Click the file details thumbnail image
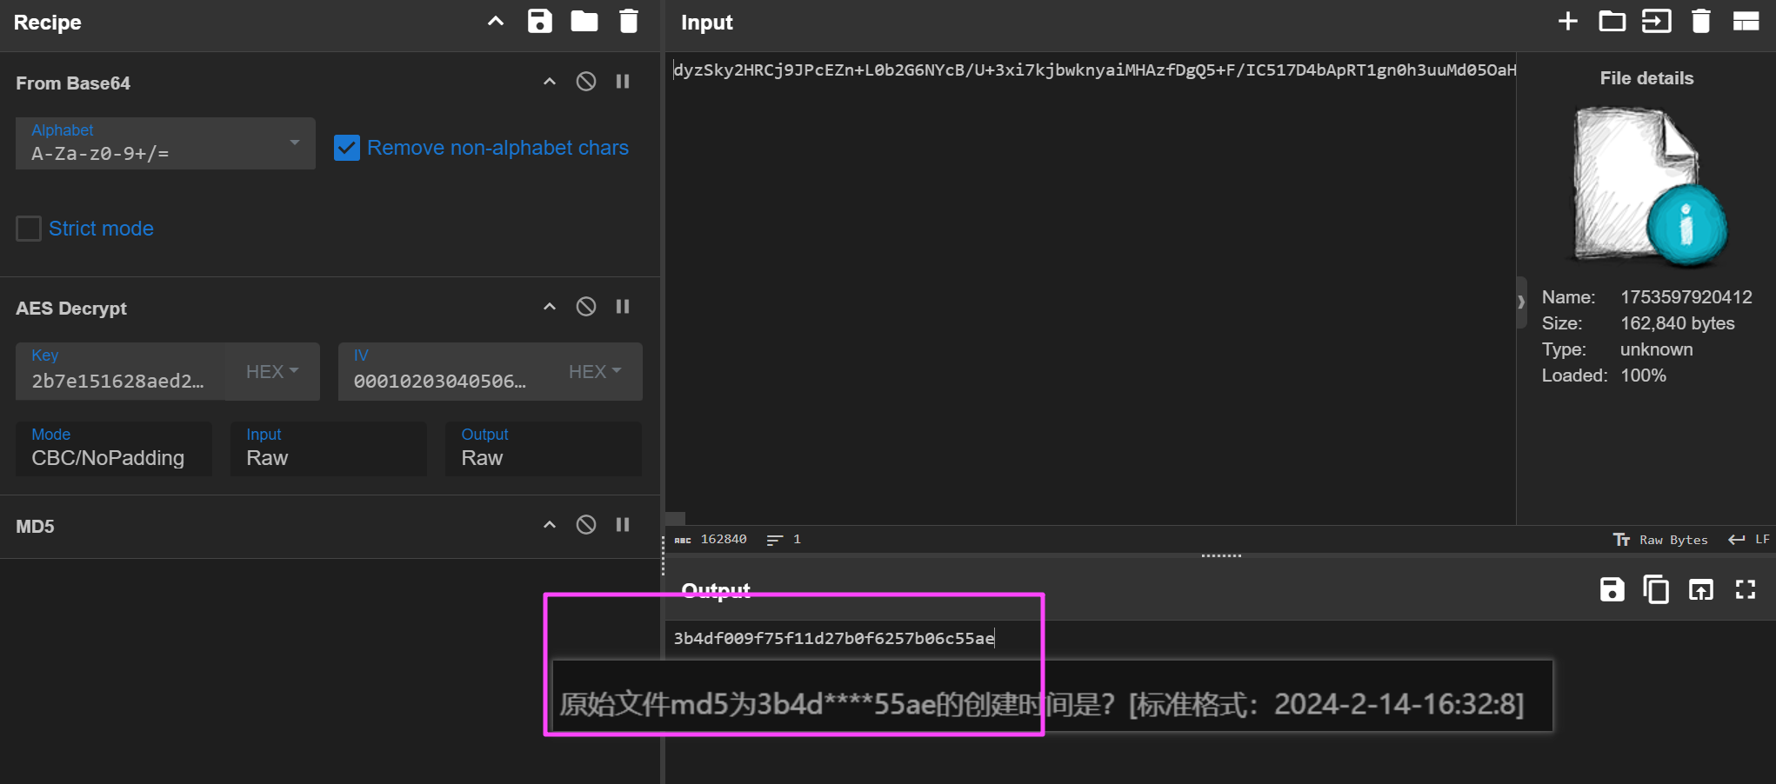 click(x=1649, y=187)
